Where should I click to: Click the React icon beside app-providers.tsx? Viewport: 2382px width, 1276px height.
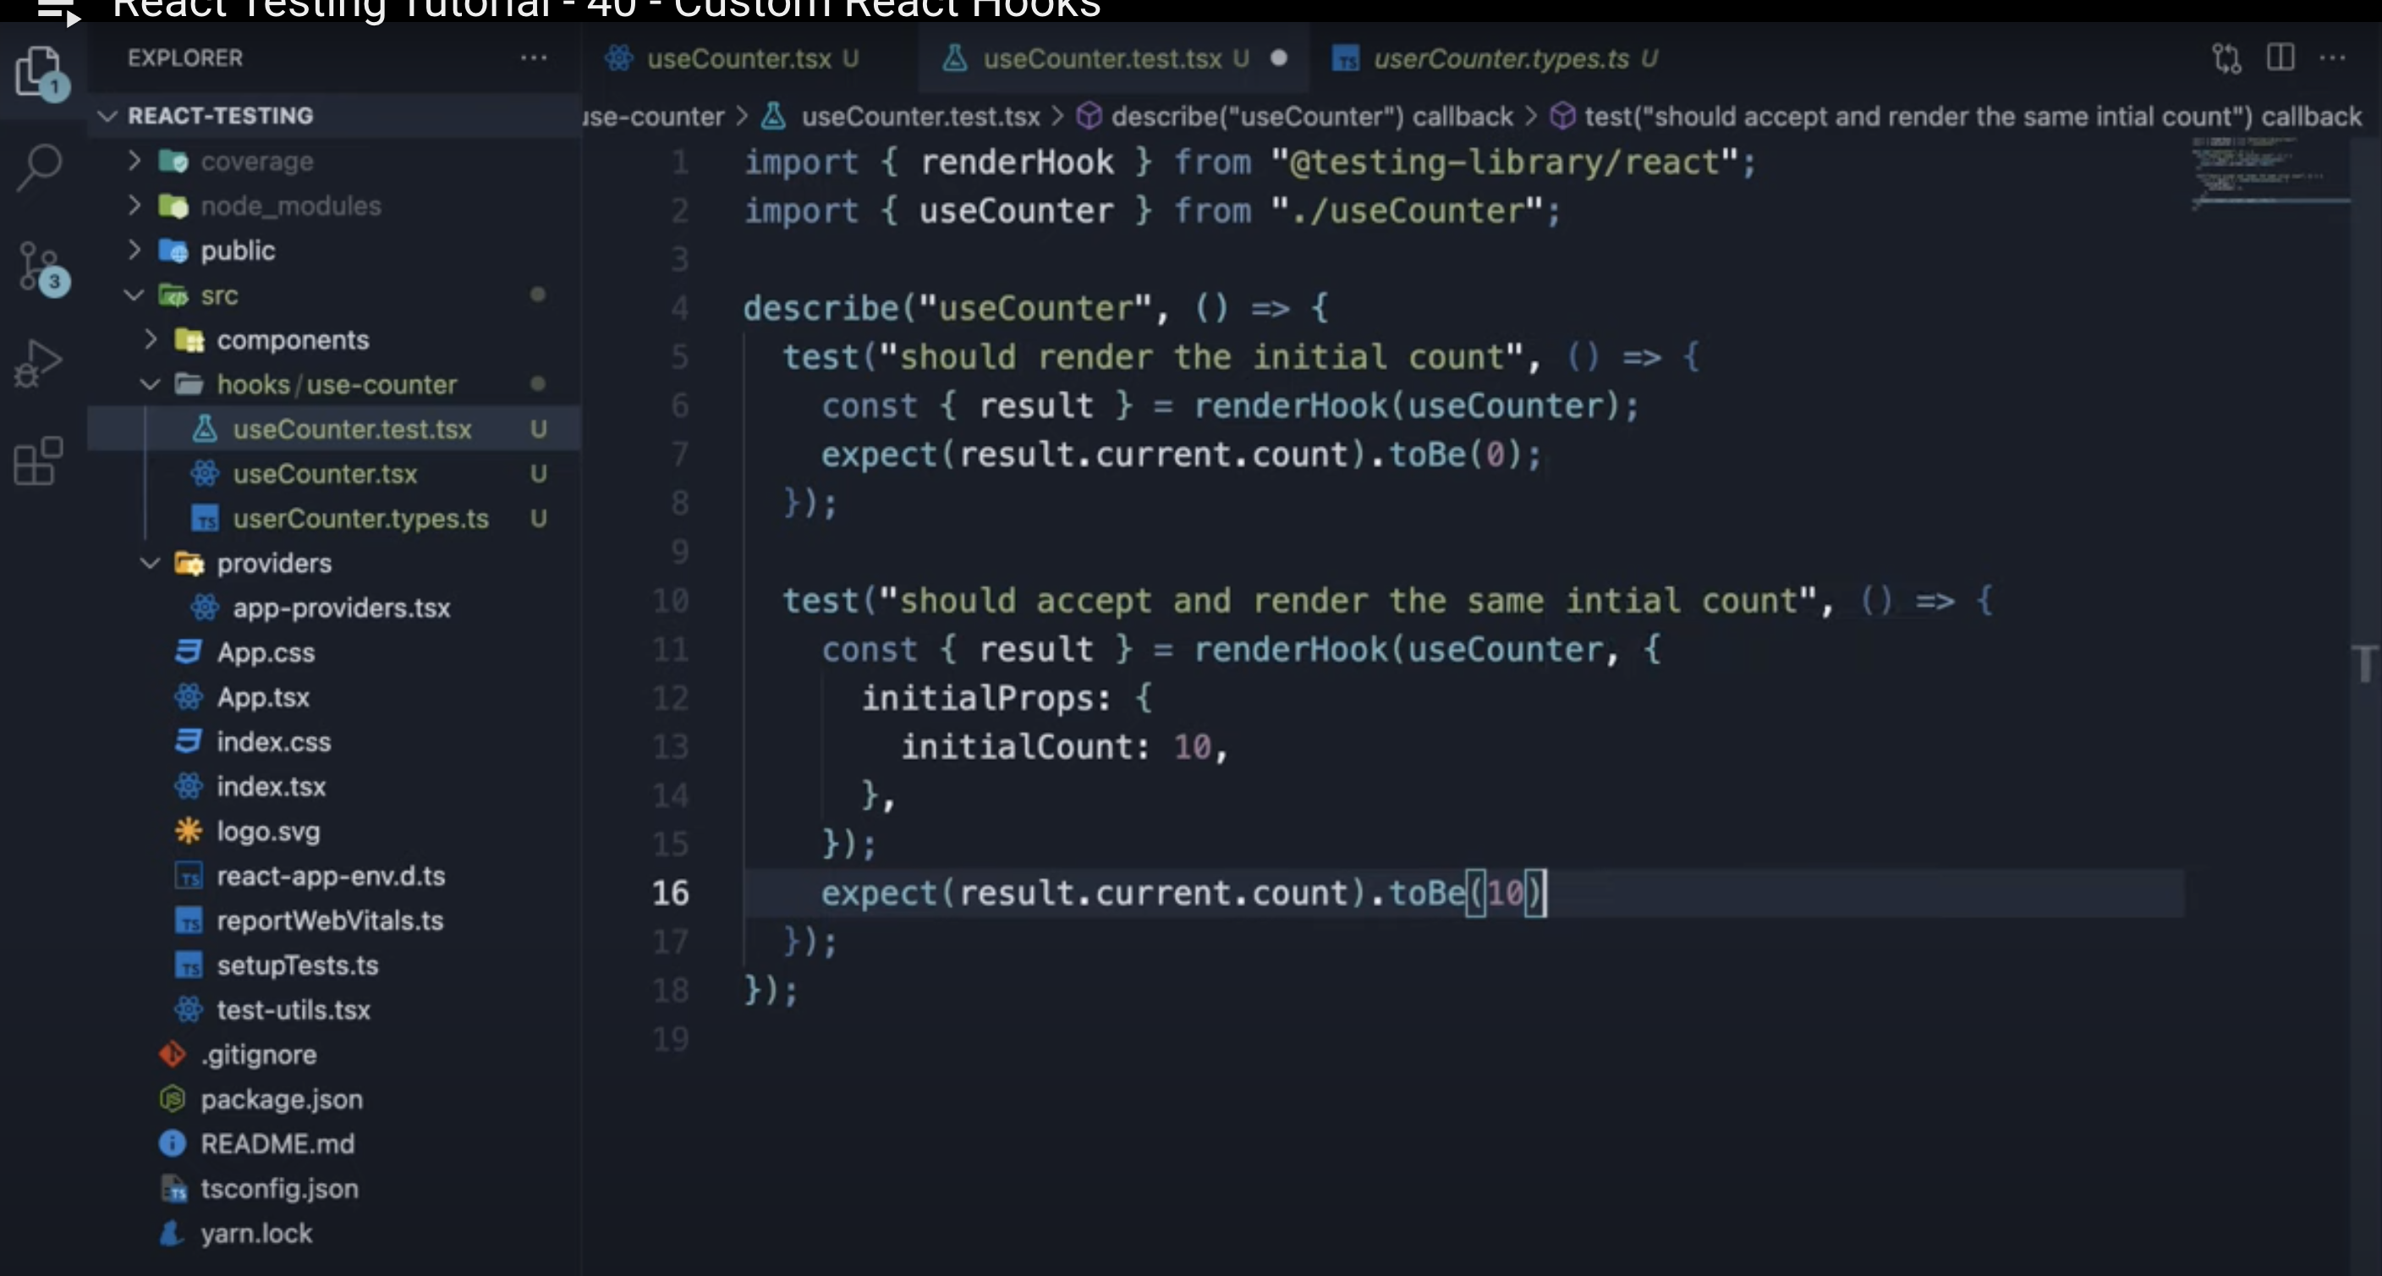[x=205, y=608]
